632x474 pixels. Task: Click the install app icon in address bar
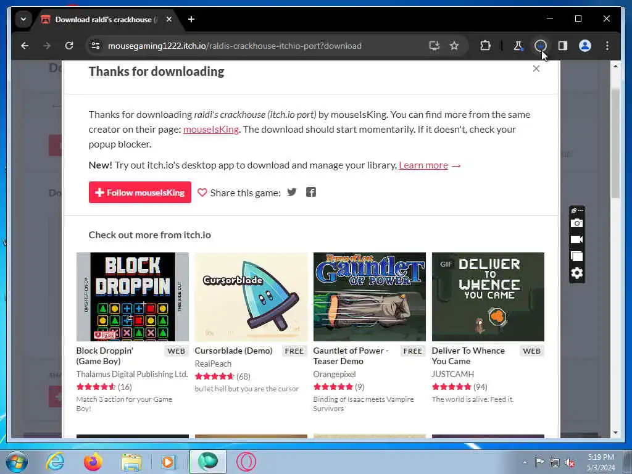tap(434, 46)
